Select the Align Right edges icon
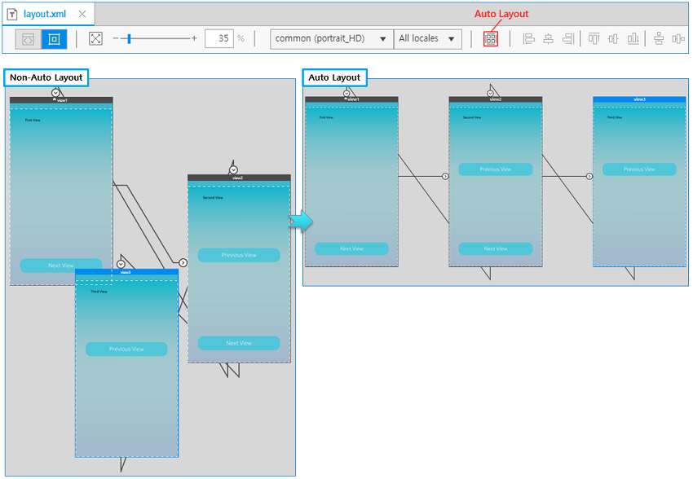The height and width of the screenshot is (479, 693). (x=569, y=38)
